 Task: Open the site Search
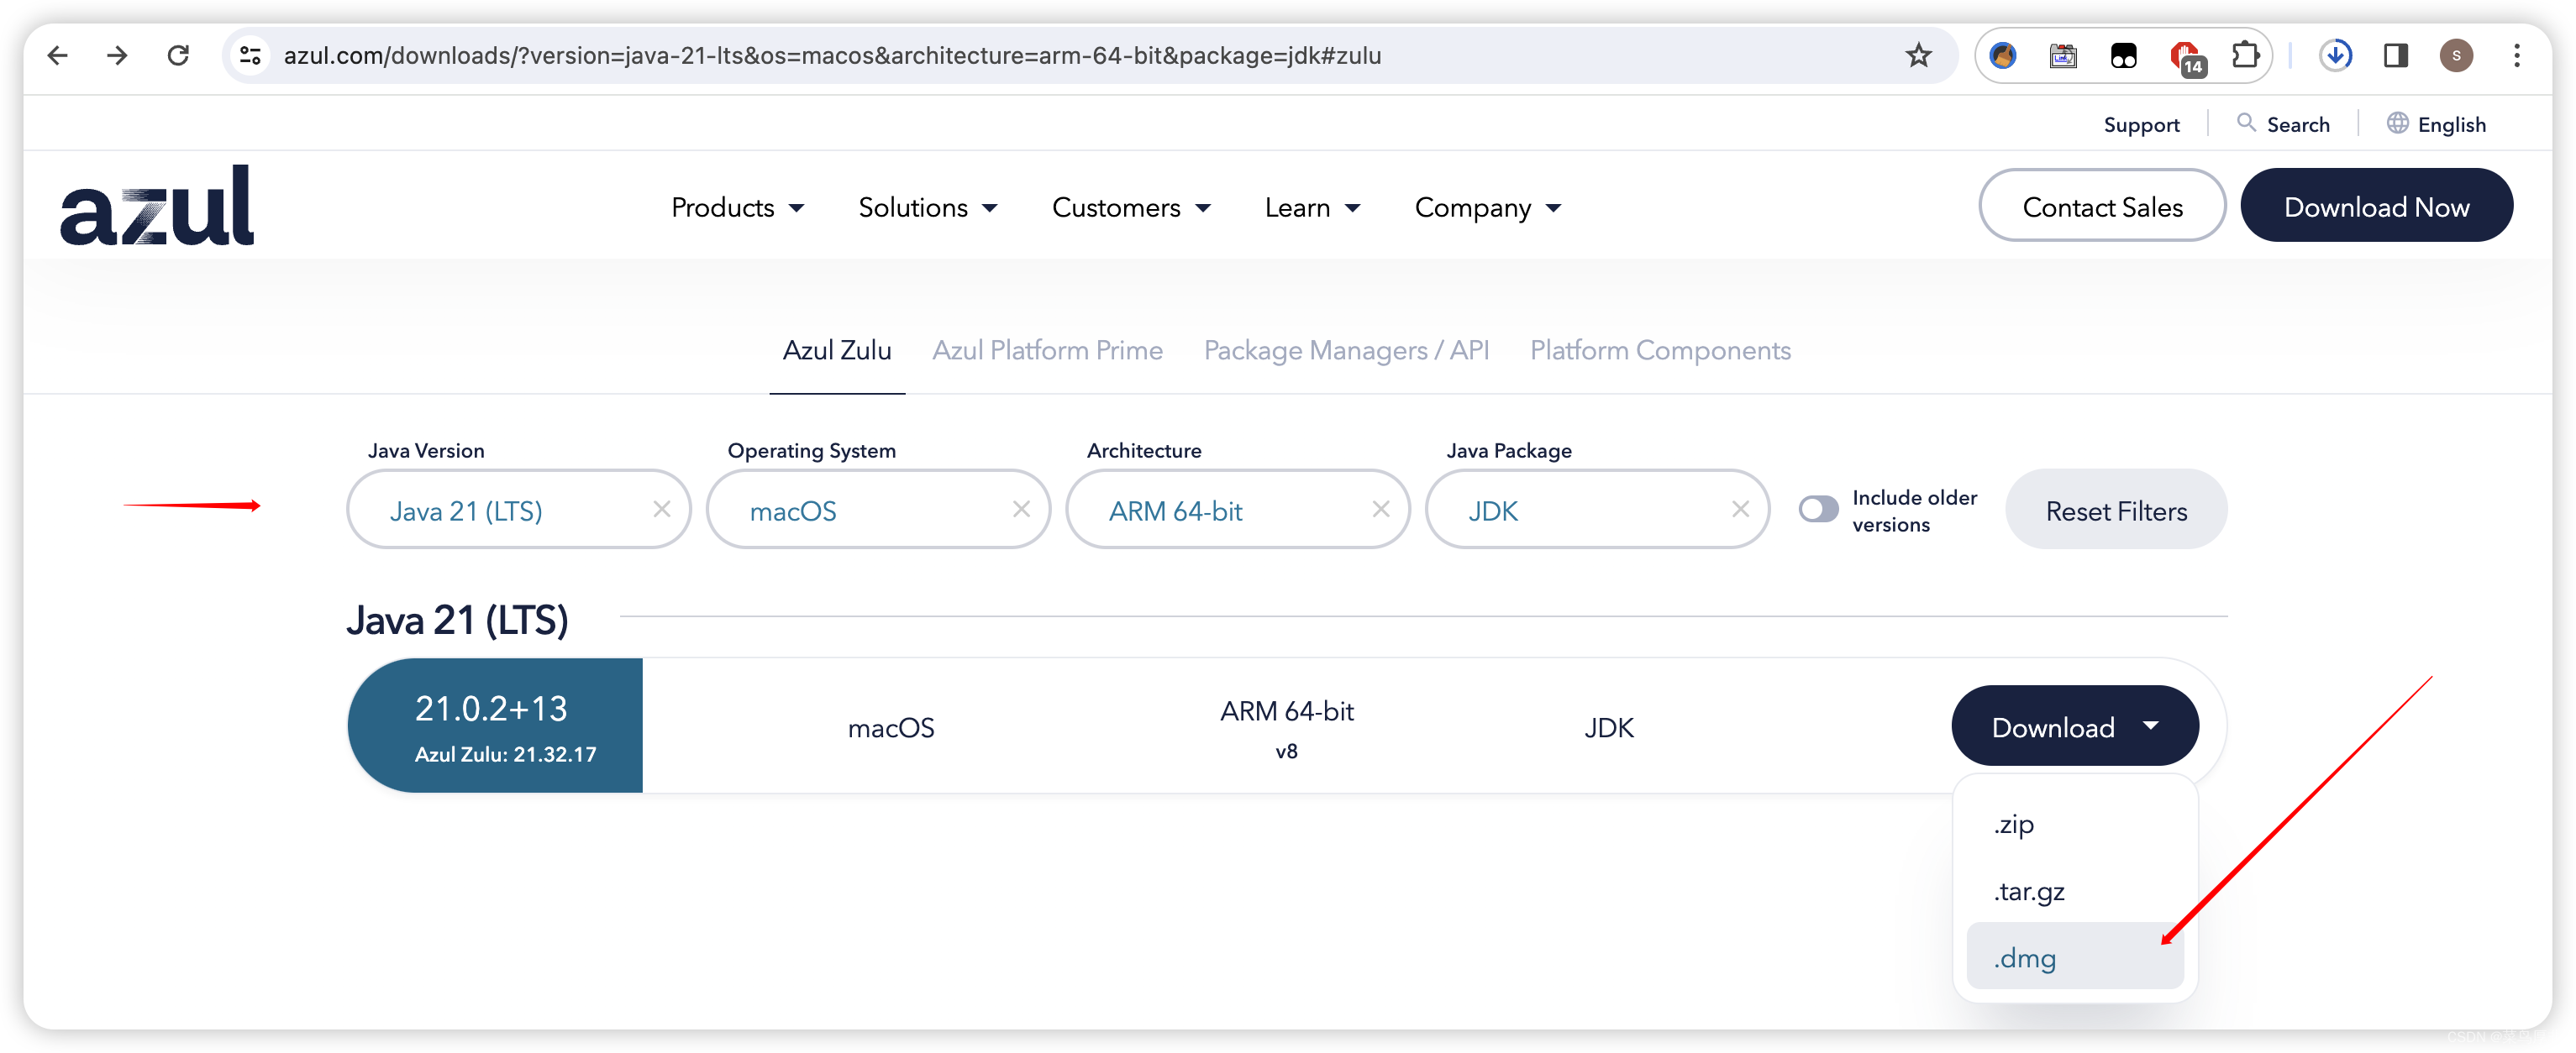click(2283, 124)
